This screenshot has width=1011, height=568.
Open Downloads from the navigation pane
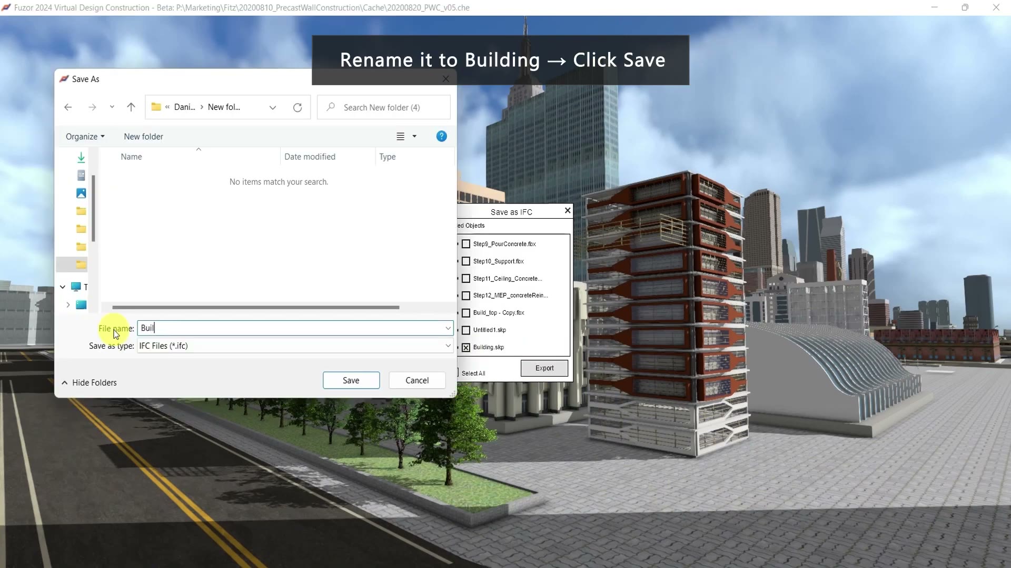pyautogui.click(x=81, y=157)
